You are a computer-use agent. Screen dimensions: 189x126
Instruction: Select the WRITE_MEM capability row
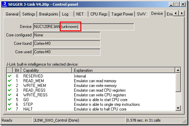(x=91, y=86)
